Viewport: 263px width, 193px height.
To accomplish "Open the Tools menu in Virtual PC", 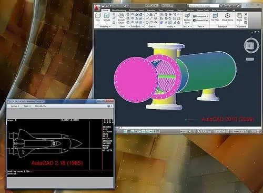I will pos(27,106).
